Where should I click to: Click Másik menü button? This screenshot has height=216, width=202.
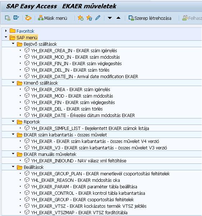tap(52, 18)
